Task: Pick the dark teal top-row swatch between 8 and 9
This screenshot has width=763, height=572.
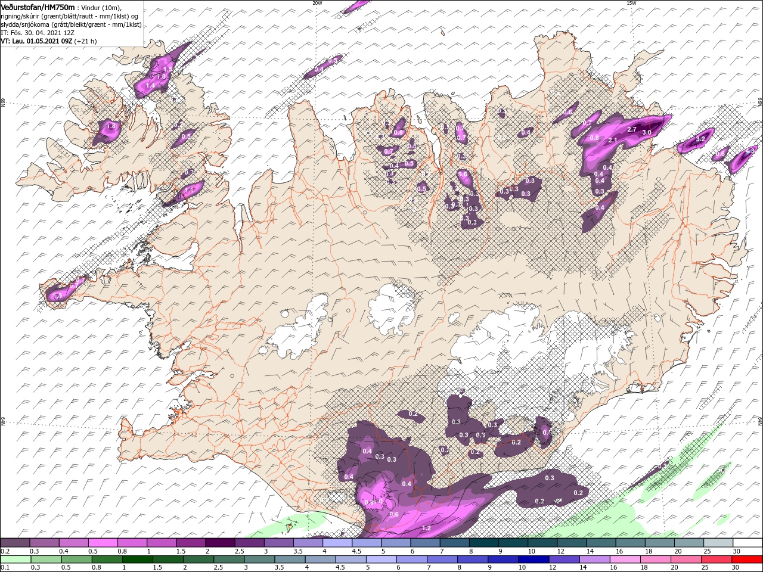Action: click(484, 543)
